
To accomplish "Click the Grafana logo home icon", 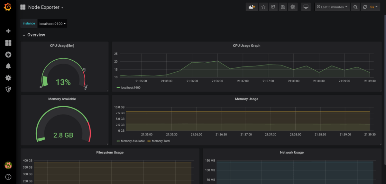I will 8,7.
